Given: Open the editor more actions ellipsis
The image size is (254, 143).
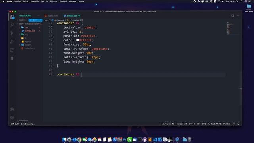Looking at the screenshot, I should (x=238, y=16).
